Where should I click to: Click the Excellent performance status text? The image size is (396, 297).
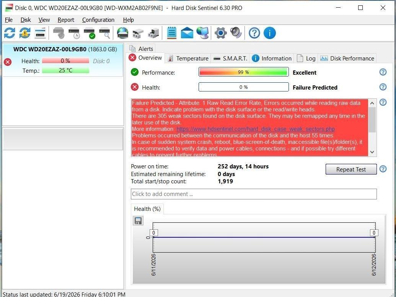tap(304, 72)
